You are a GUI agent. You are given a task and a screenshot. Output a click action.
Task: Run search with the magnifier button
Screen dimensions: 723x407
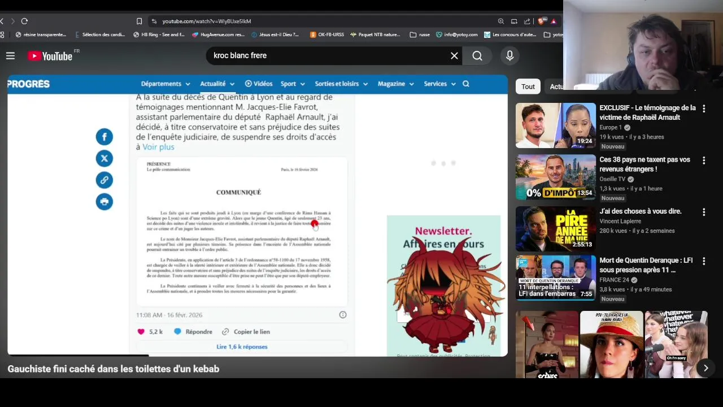coord(477,55)
